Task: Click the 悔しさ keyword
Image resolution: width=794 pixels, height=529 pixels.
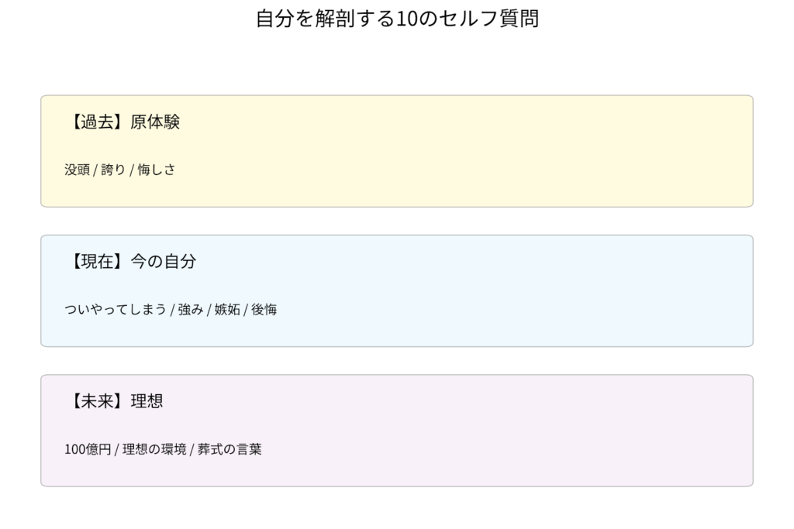Action: (x=157, y=170)
